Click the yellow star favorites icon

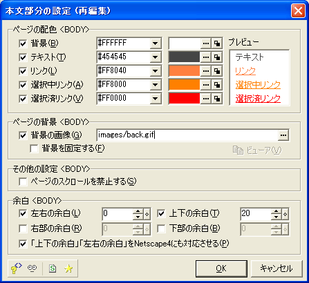tap(68, 269)
